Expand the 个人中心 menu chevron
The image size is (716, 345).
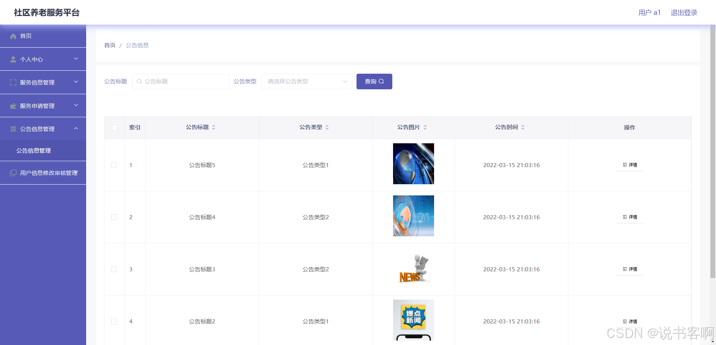(x=76, y=59)
